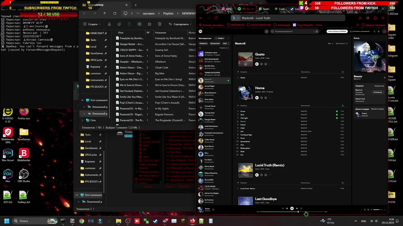The height and width of the screenshot is (226, 403).
Task: Toggle shuffle in Spotify player bar
Action: click(x=282, y=208)
